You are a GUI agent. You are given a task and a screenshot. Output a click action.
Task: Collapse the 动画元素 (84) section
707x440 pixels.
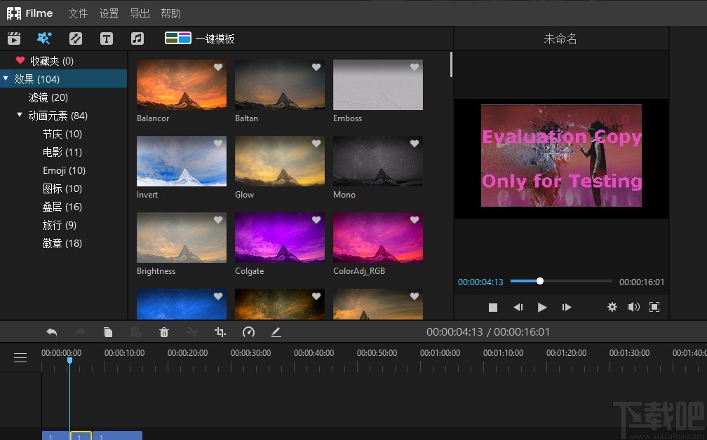20,116
